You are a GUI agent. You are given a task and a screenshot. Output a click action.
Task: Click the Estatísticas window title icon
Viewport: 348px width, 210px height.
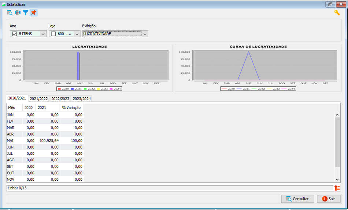(4, 4)
